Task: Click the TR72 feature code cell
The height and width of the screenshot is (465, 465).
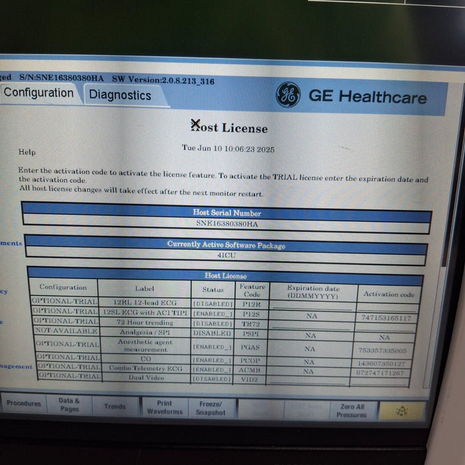Action: click(251, 324)
